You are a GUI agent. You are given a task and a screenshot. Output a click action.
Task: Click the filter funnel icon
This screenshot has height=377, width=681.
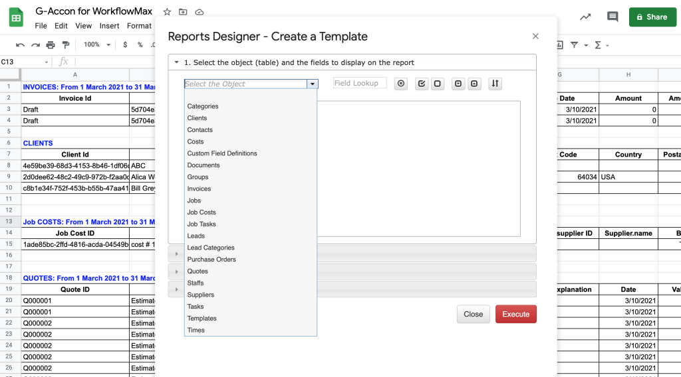(x=574, y=44)
